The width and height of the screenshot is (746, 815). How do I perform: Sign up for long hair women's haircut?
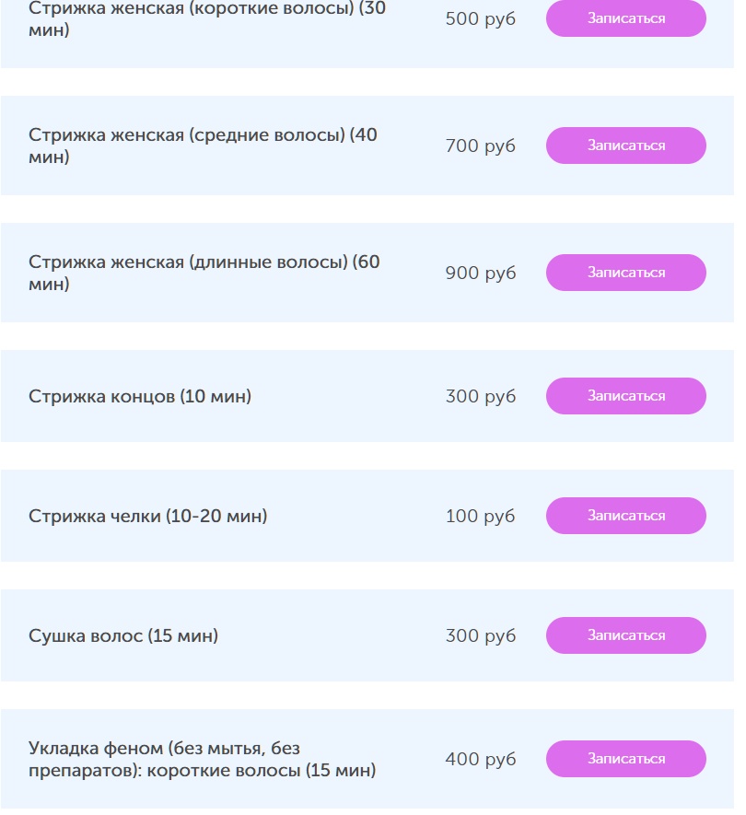click(x=625, y=273)
